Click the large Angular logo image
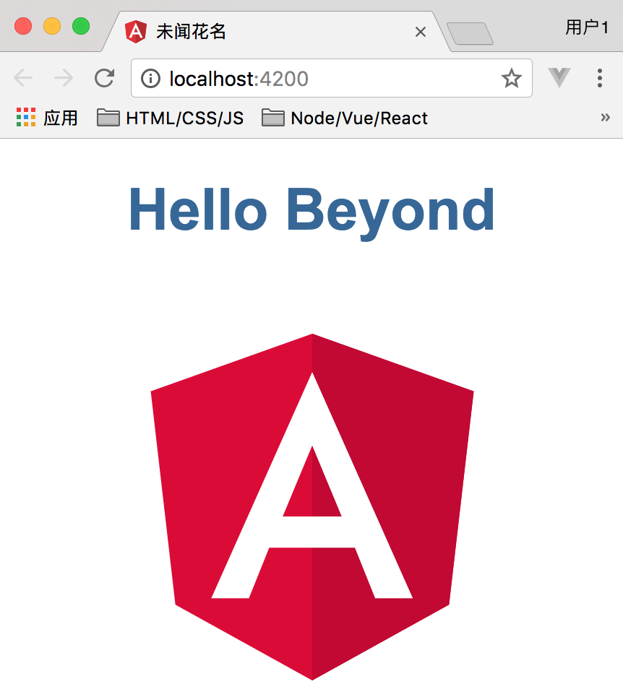Screen dimensions: 623x692 [312, 506]
